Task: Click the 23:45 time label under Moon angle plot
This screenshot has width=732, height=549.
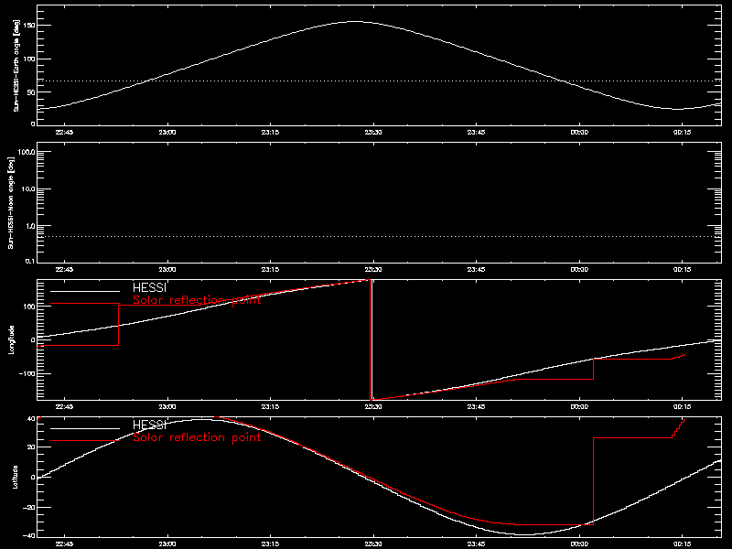Action: [476, 269]
